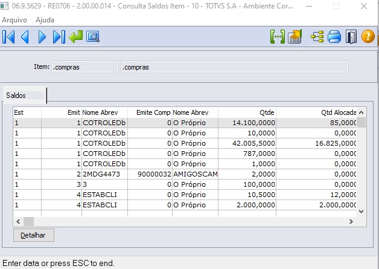
Task: Open the yellow hierarchy tree icon
Action: click(317, 37)
